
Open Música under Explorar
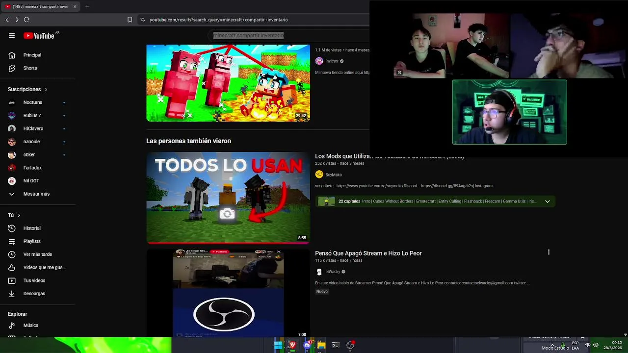coord(31,325)
